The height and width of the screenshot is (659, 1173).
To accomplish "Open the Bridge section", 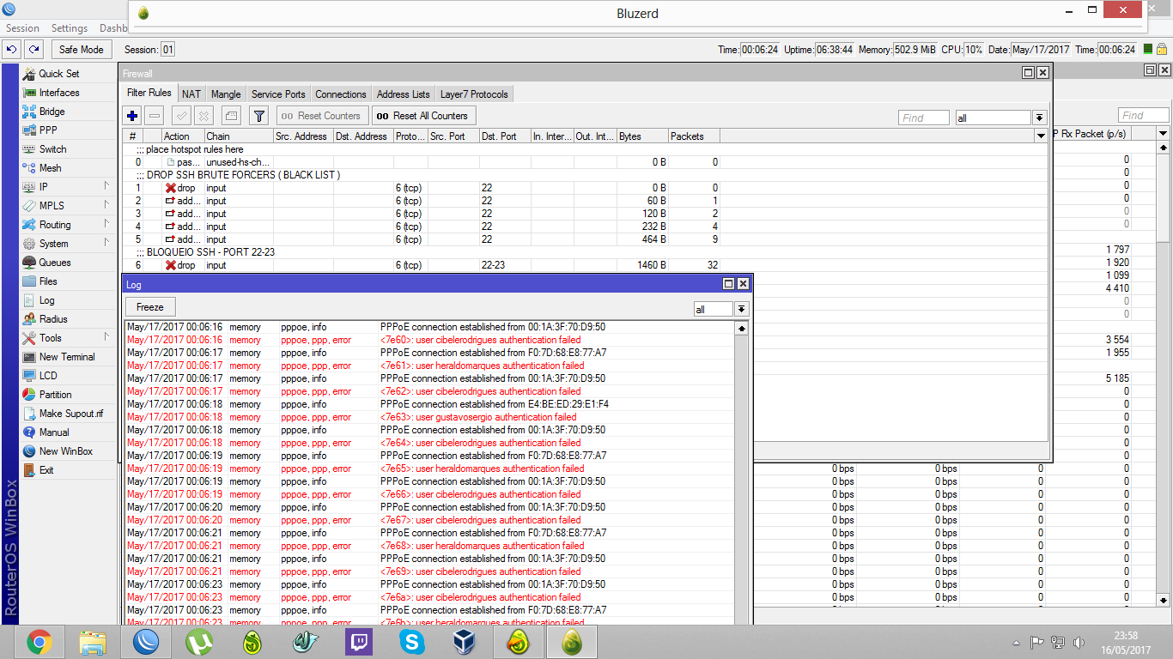I will point(52,112).
